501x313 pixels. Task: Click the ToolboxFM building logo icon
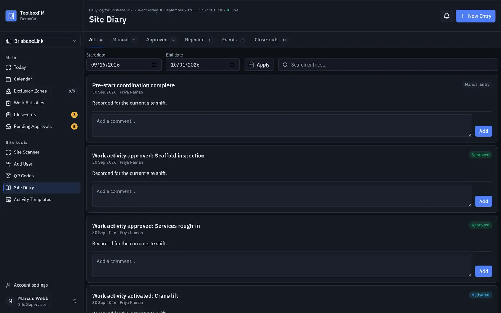tap(11, 16)
